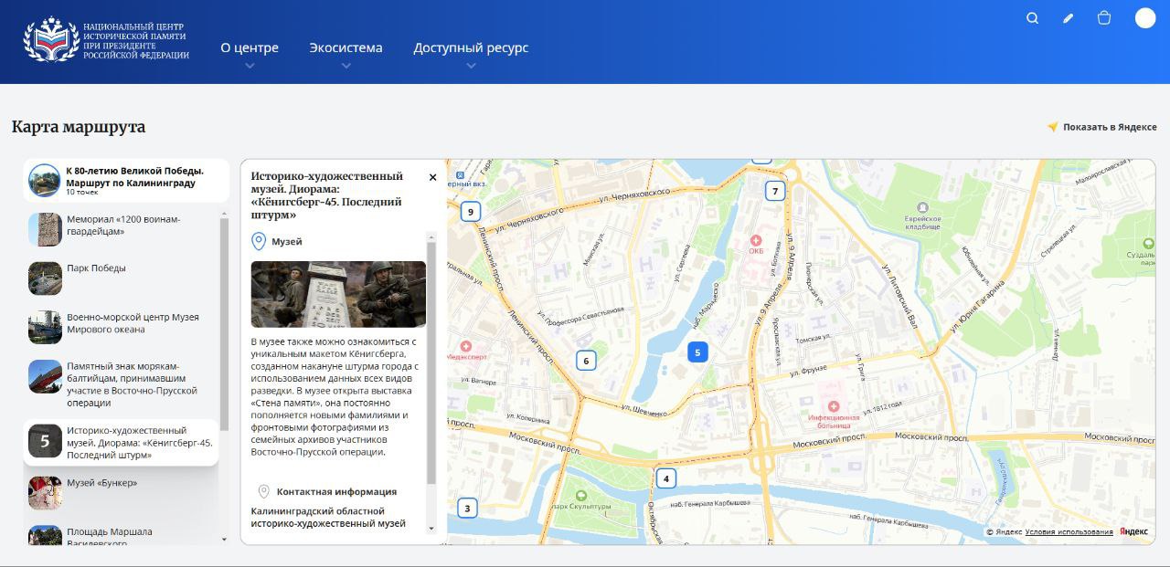The width and height of the screenshot is (1170, 567).
Task: Click info panel scroll down arrow
Action: [431, 527]
